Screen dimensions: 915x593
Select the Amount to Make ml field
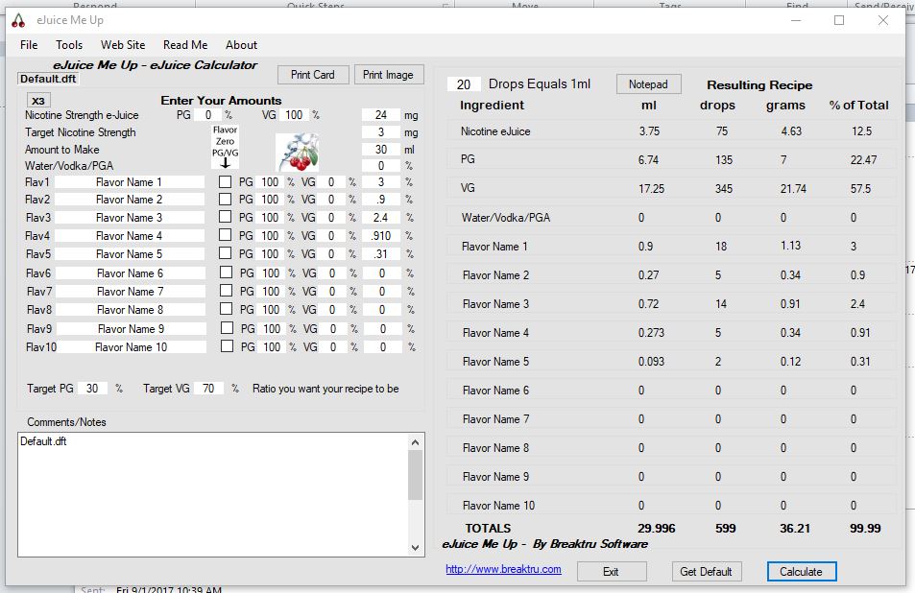[x=381, y=150]
